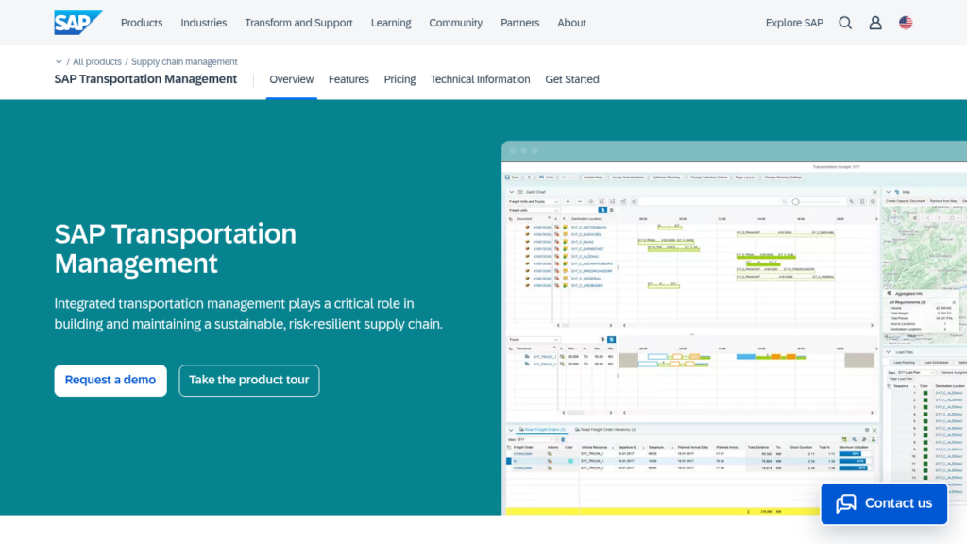
Task: Open the Supply chain management breadcrumb link
Action: pyautogui.click(x=184, y=62)
